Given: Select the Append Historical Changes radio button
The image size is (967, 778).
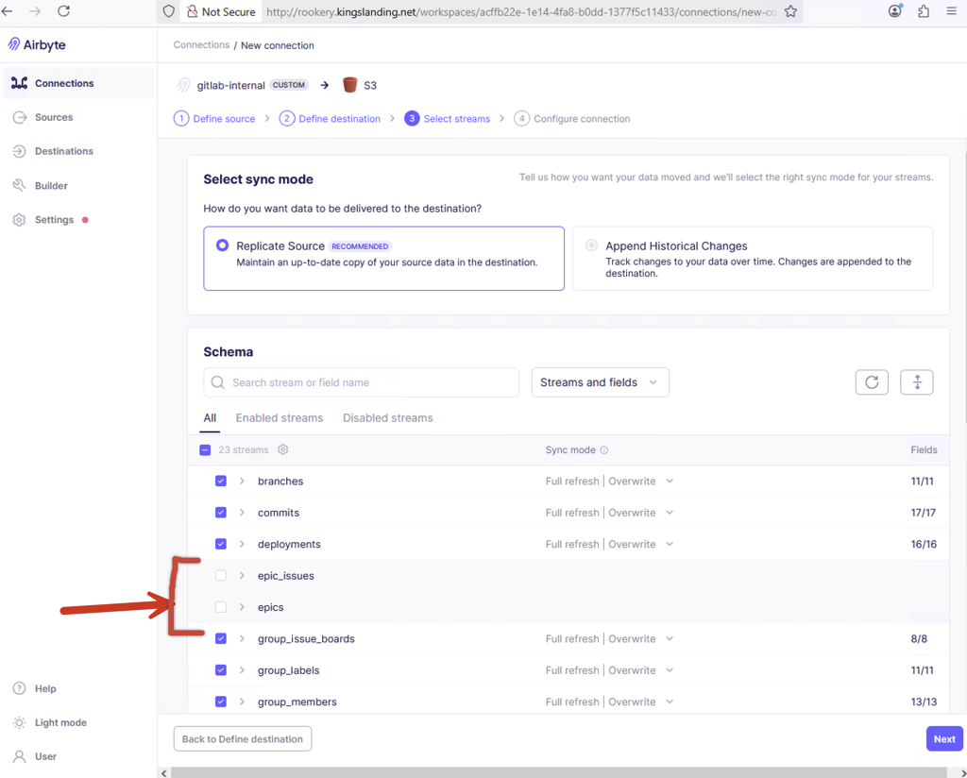Looking at the screenshot, I should [x=591, y=245].
